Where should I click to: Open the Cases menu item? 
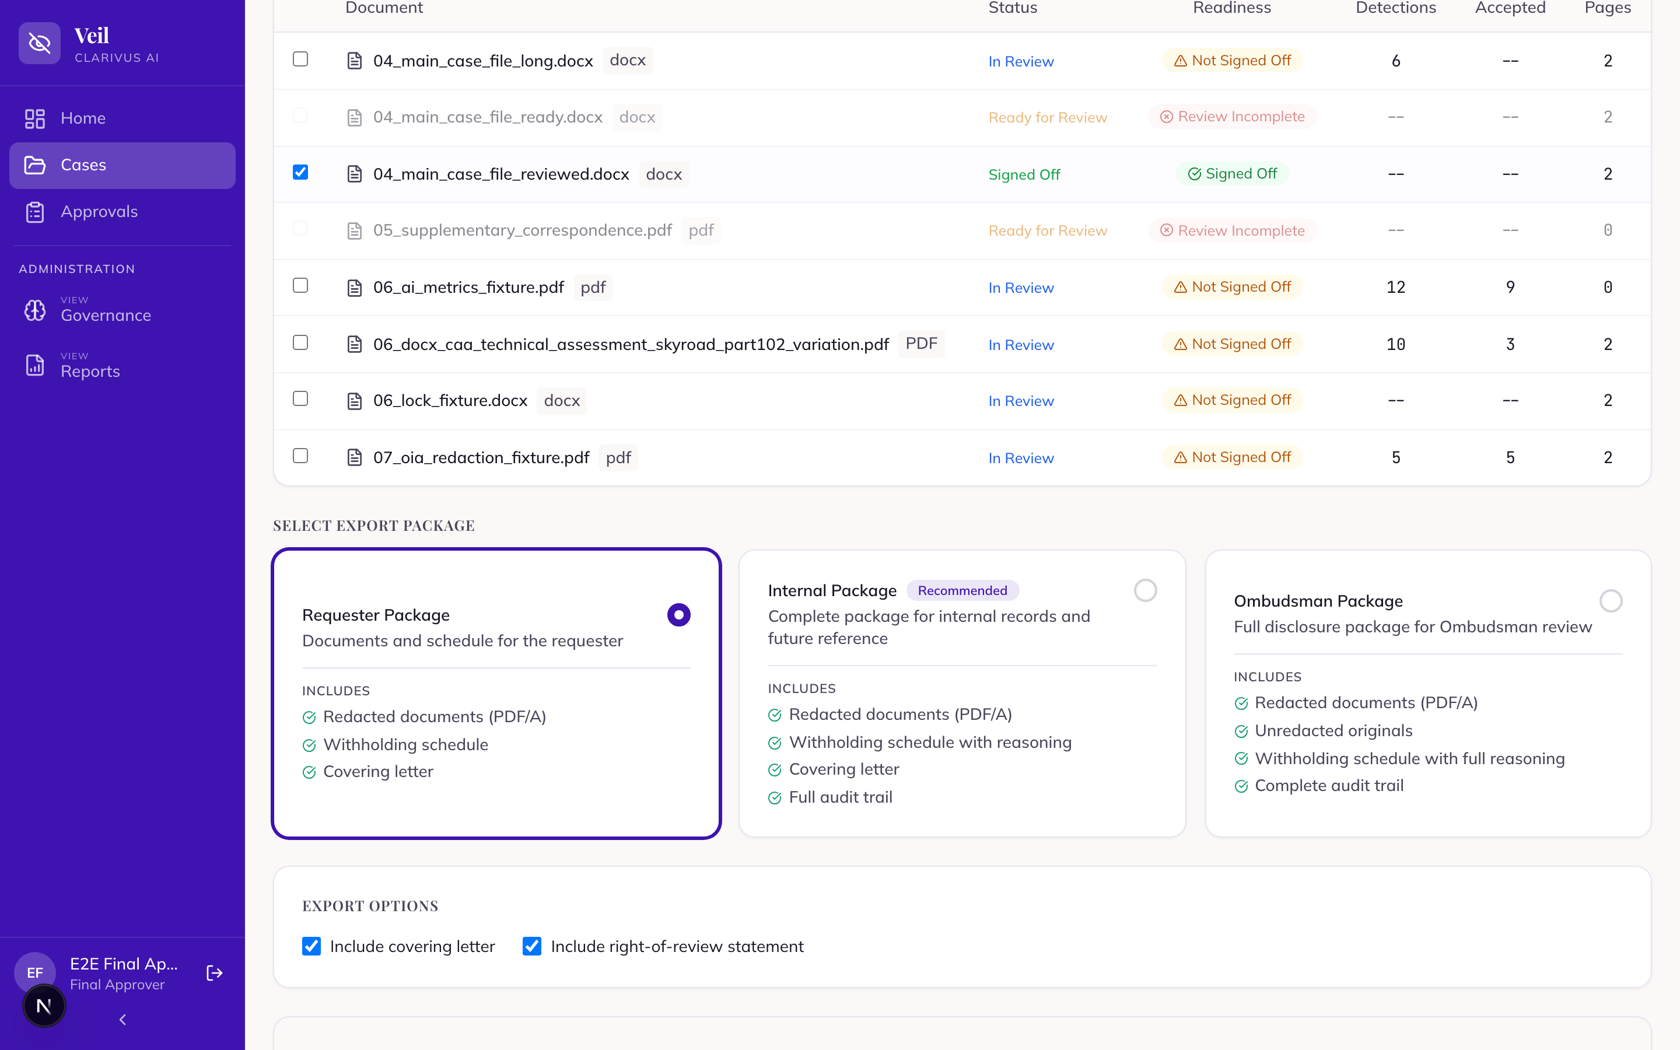pos(122,165)
